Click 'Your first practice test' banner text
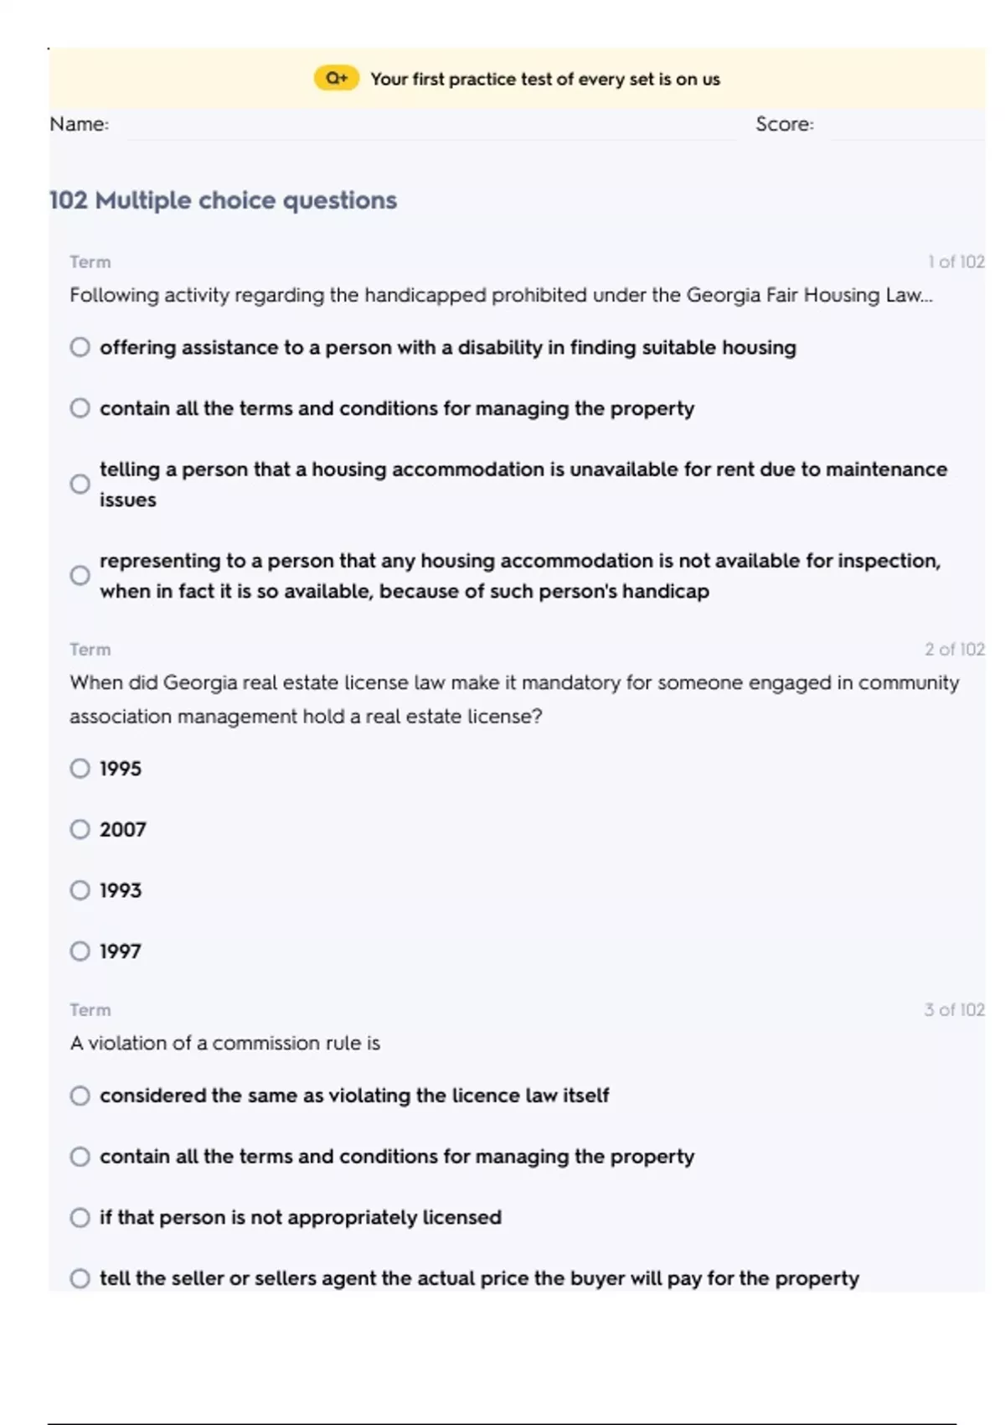 pyautogui.click(x=544, y=80)
